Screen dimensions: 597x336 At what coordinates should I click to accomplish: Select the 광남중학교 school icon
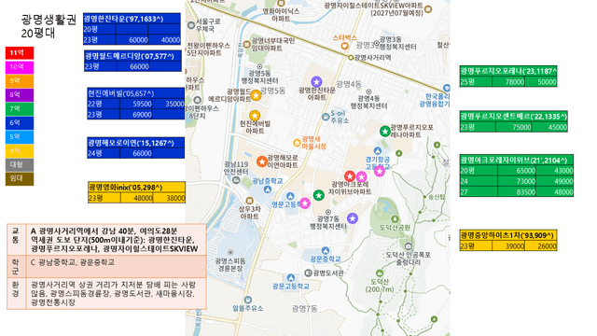[x=268, y=189]
